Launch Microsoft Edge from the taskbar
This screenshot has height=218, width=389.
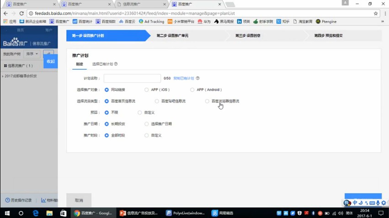pyautogui.click(x=36, y=213)
